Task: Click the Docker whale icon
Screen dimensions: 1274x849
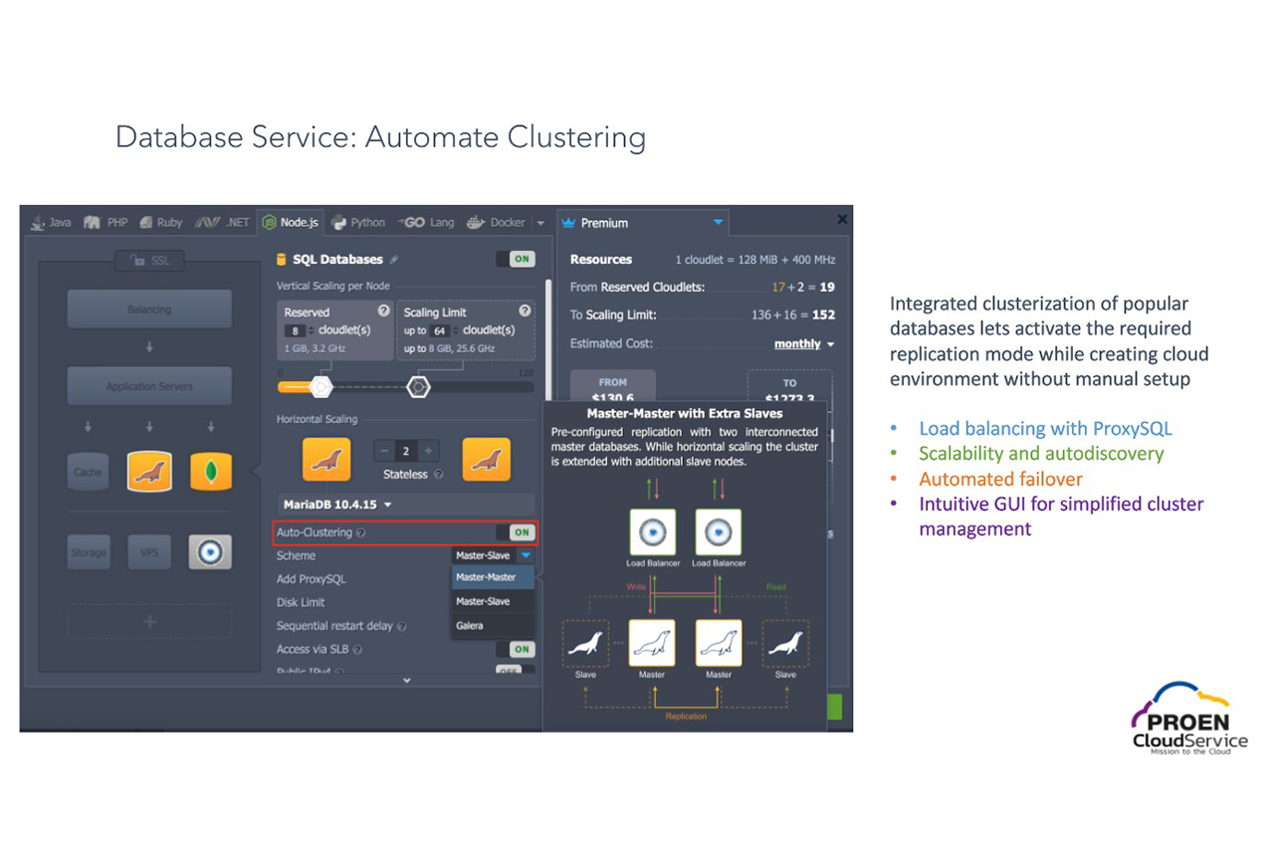Action: click(475, 222)
